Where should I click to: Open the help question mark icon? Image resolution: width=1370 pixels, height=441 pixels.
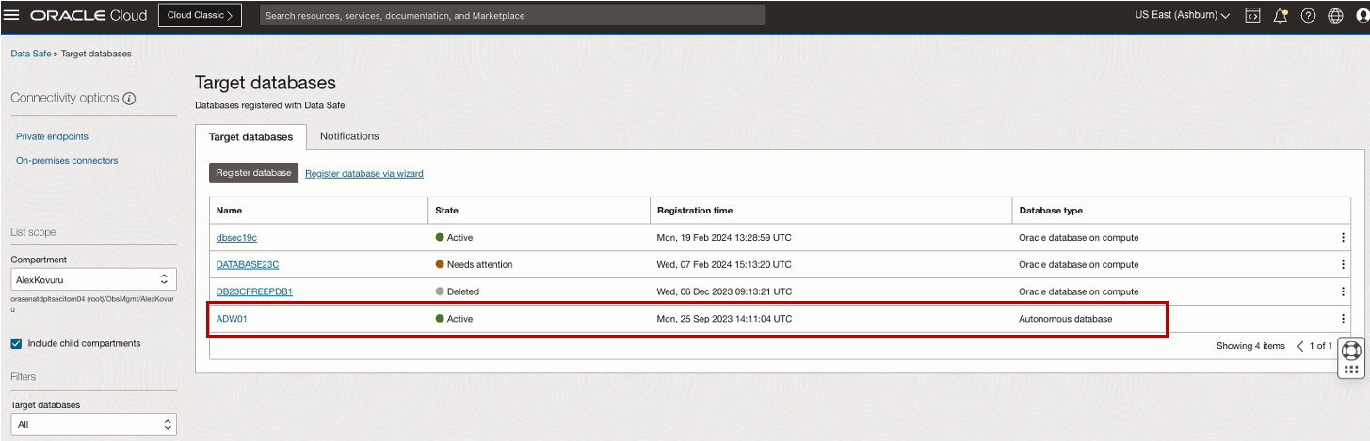coord(1308,15)
